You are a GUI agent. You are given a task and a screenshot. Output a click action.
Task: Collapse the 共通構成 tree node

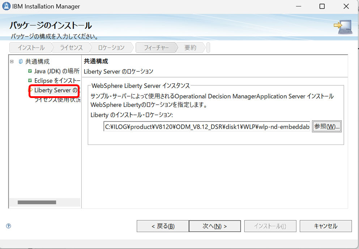tap(12, 61)
